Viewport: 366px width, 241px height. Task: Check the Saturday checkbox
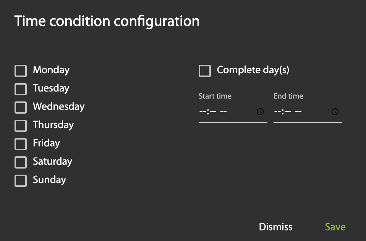coord(21,162)
